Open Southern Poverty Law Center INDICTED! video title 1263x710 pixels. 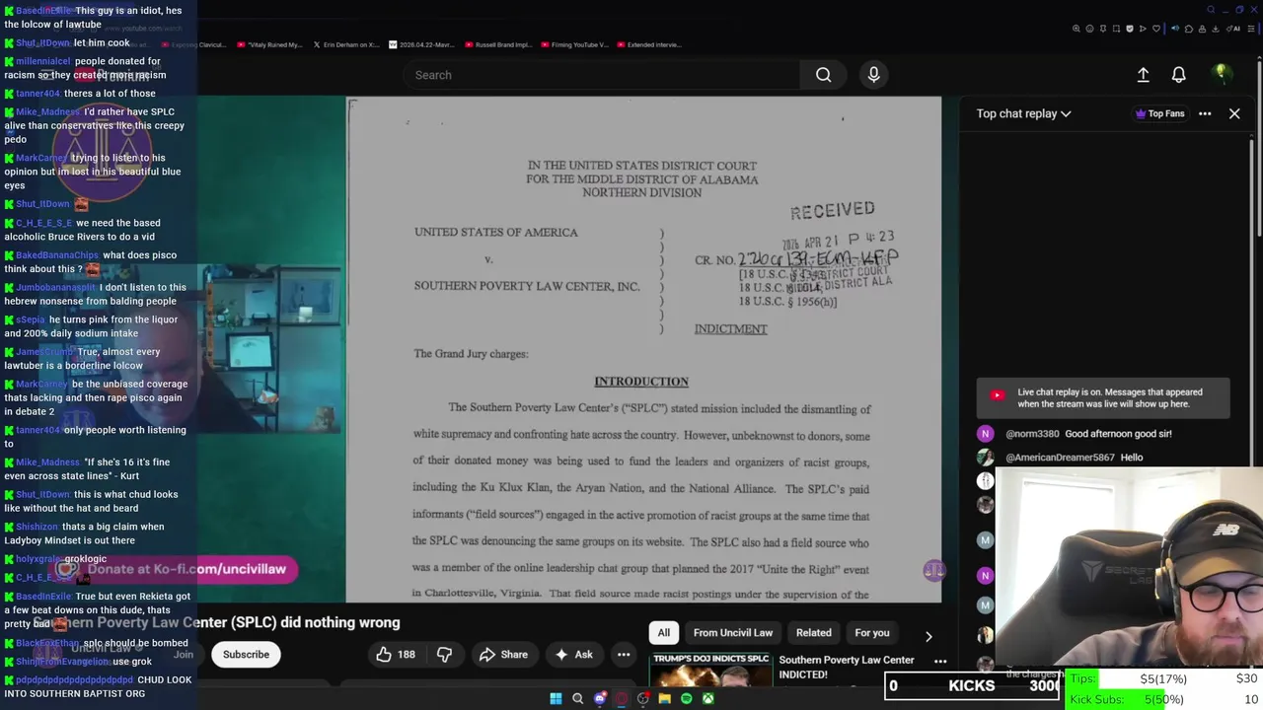(x=847, y=668)
